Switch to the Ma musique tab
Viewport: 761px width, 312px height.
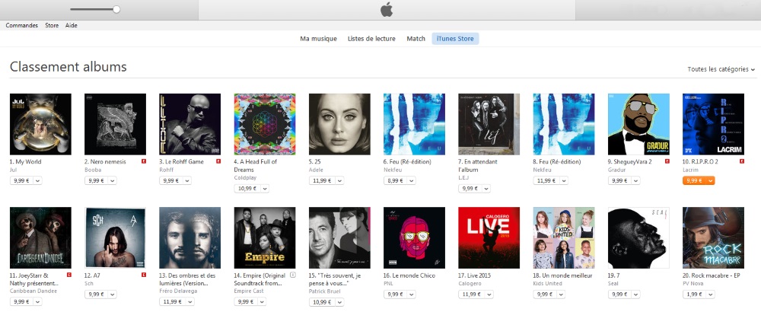point(318,39)
